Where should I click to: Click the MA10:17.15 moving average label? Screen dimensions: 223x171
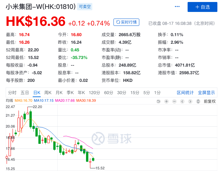[x=44, y=101]
